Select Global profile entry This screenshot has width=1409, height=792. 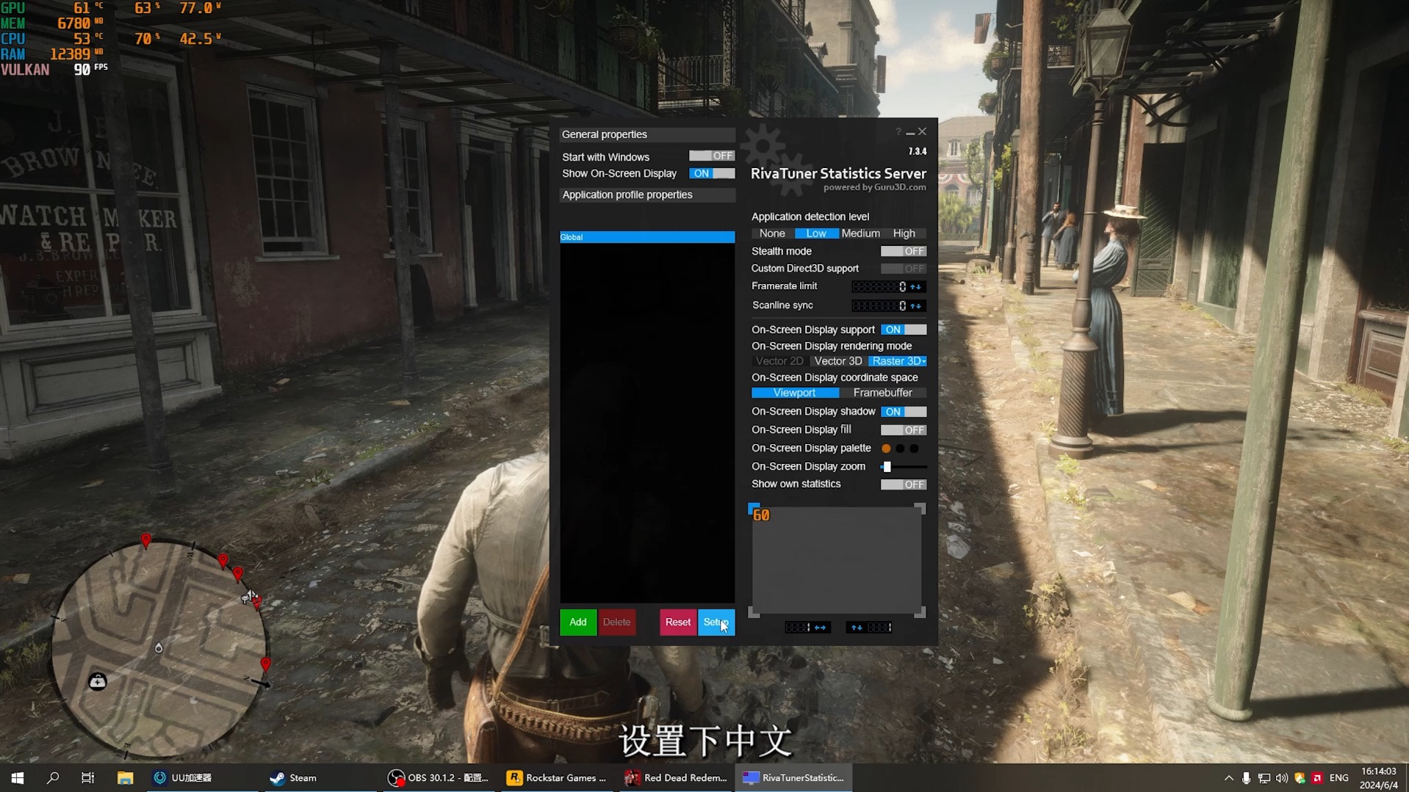click(647, 237)
